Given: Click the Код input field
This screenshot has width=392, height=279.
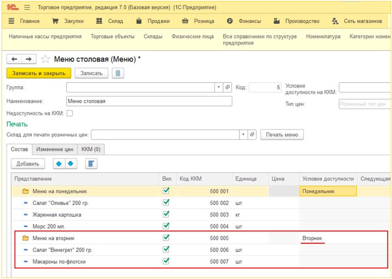Looking at the screenshot, I should click(x=265, y=87).
